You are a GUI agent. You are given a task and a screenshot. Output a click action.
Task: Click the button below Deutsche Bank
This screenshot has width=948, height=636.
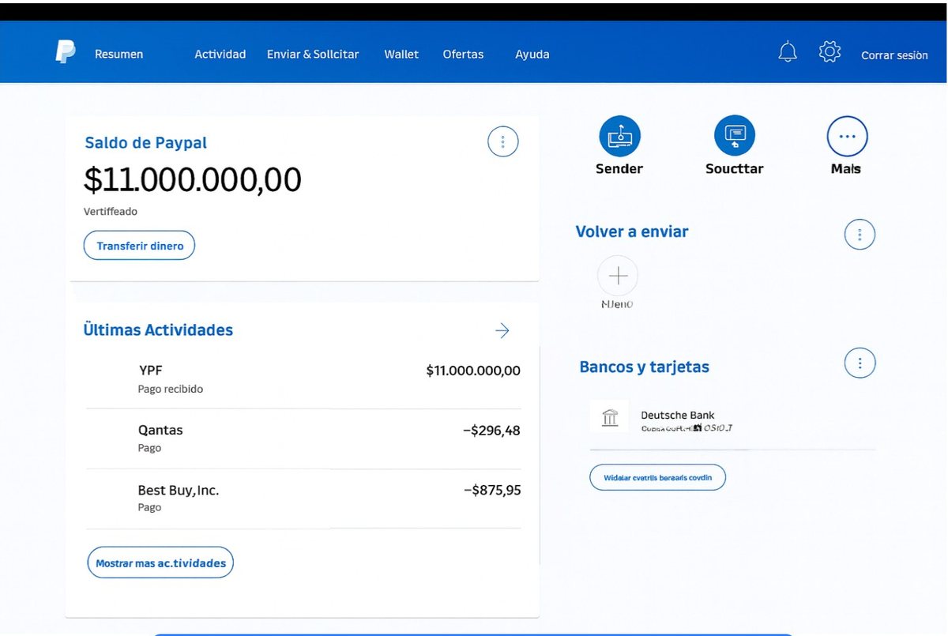[x=657, y=477]
